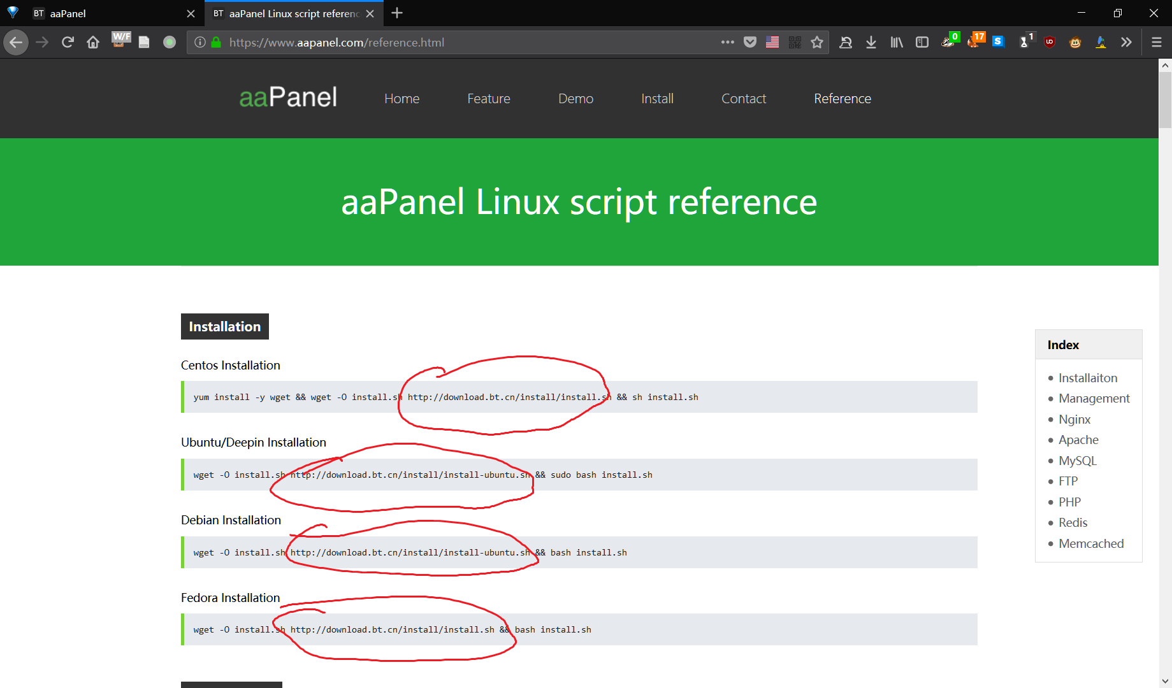This screenshot has width=1172, height=688.
Task: Open the Install navigation item
Action: [657, 99]
